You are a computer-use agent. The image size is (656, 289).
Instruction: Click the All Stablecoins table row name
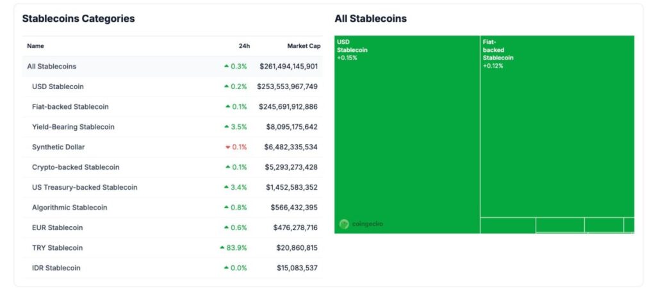click(51, 67)
